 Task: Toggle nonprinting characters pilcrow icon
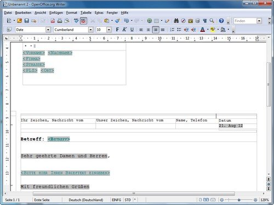pyautogui.click(x=205, y=21)
